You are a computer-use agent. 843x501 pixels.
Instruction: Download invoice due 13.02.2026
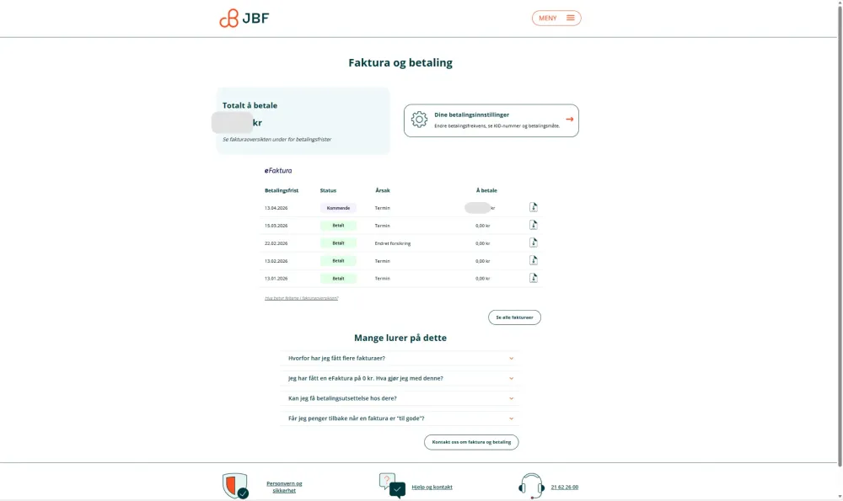tap(534, 260)
